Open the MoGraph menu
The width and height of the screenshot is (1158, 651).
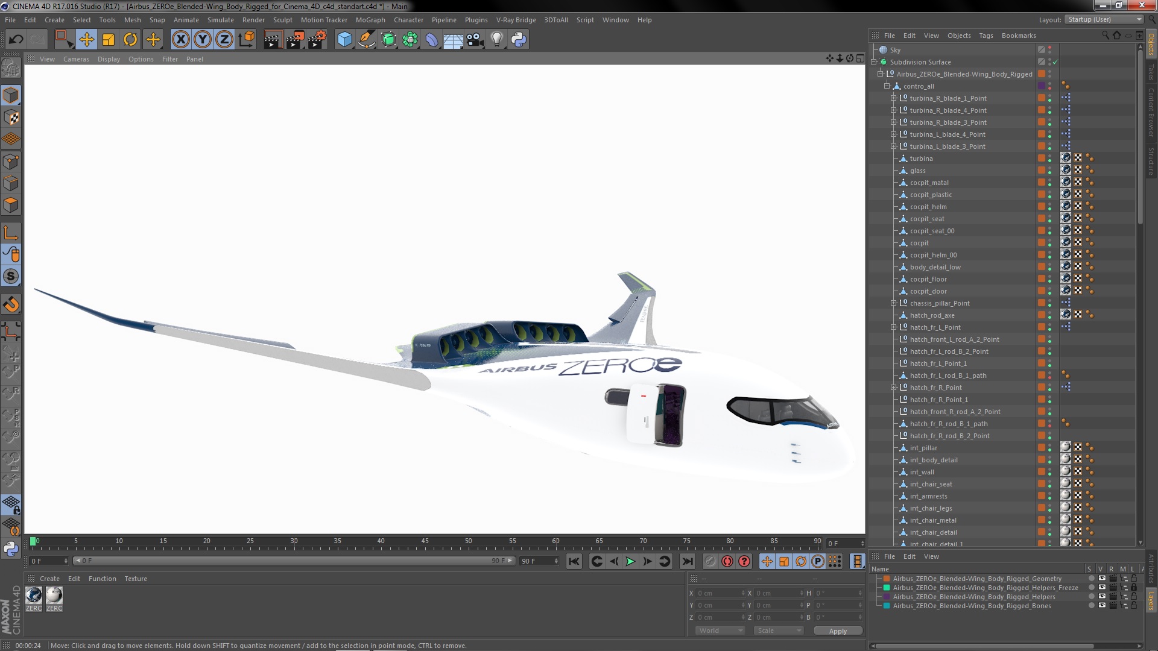point(370,20)
